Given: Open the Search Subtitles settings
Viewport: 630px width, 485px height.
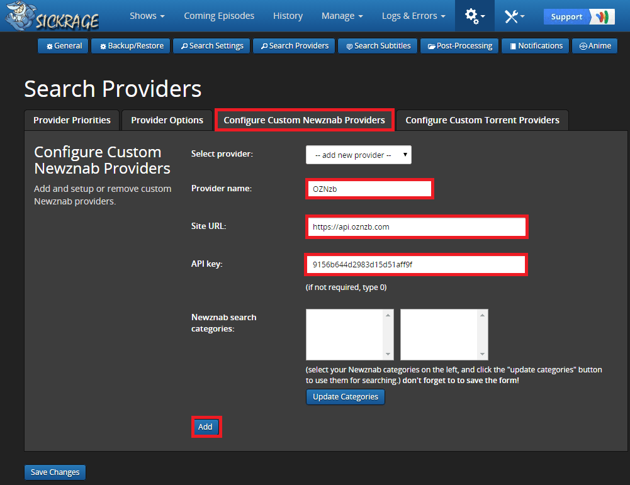Looking at the screenshot, I should click(378, 46).
